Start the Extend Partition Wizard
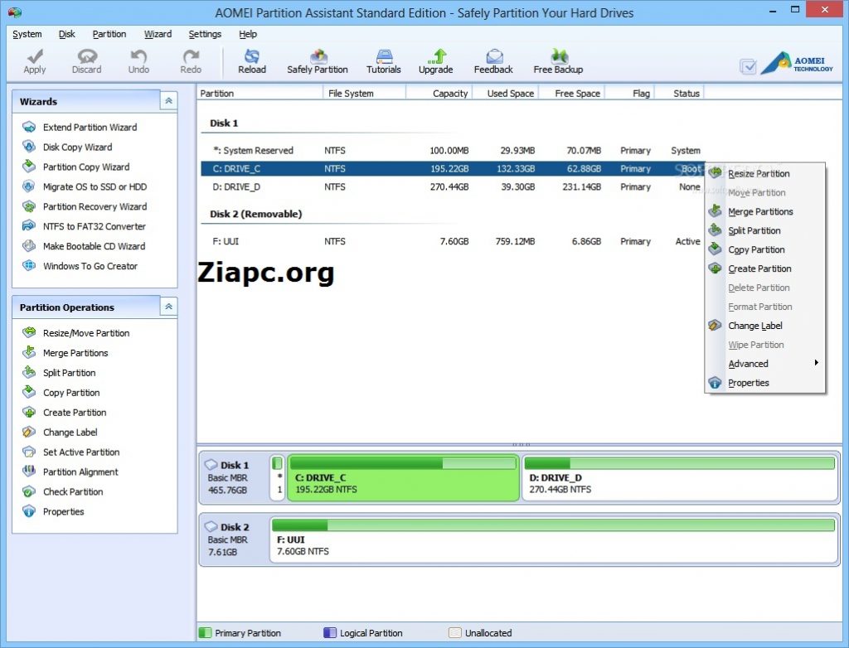Viewport: 849px width, 648px height. pos(91,127)
